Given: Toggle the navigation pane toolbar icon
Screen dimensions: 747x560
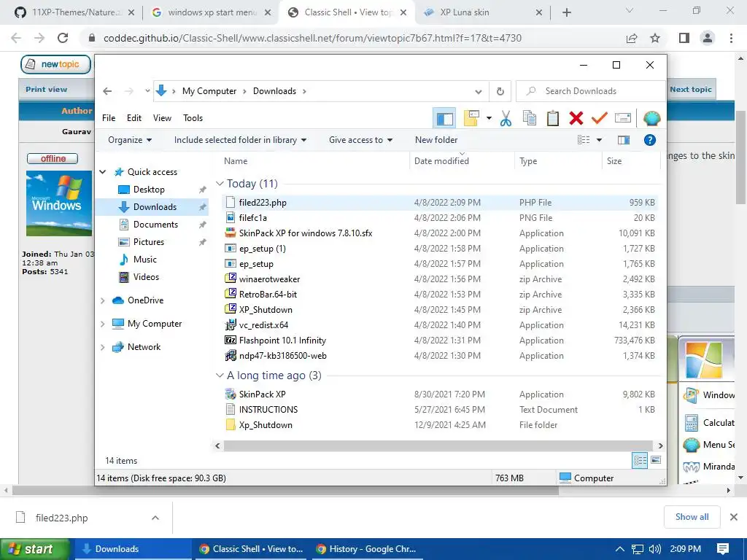Looking at the screenshot, I should 444,118.
